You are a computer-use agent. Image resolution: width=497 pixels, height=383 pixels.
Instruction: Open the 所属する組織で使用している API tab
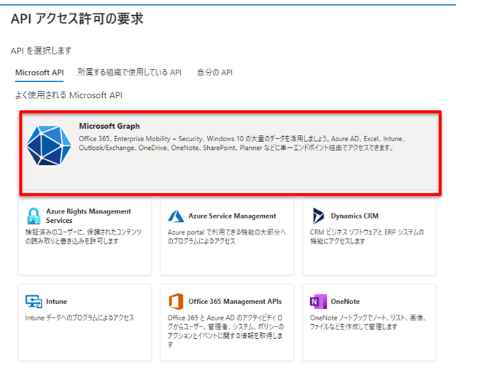130,72
